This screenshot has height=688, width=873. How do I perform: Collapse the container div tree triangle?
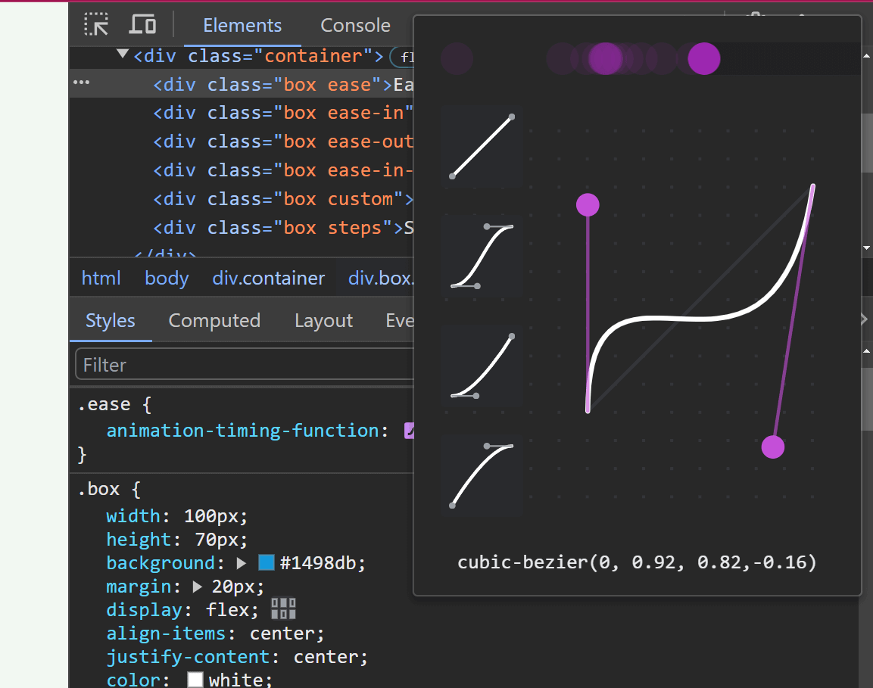click(x=122, y=54)
